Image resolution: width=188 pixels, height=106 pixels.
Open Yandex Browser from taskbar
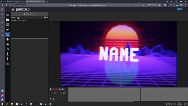coord(17,104)
